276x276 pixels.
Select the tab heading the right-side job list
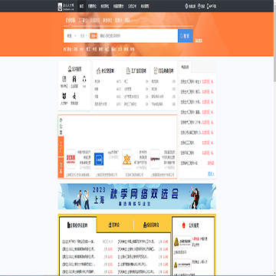(186, 67)
